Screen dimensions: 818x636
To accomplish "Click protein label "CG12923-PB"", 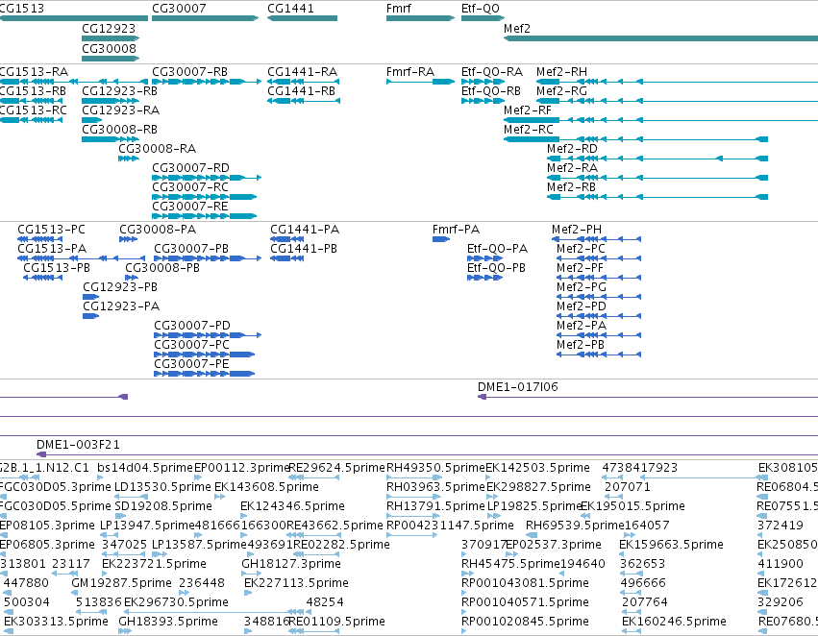I will (x=120, y=287).
